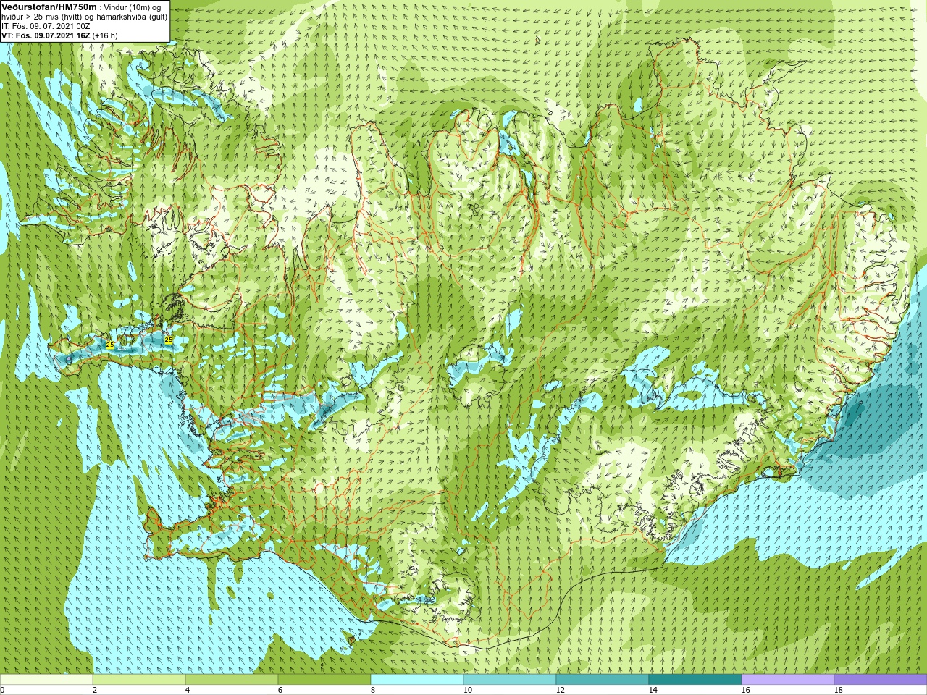The height and width of the screenshot is (695, 927).
Task: Select the pale green 2–4 m/s legend segment
Action: pyautogui.click(x=139, y=680)
